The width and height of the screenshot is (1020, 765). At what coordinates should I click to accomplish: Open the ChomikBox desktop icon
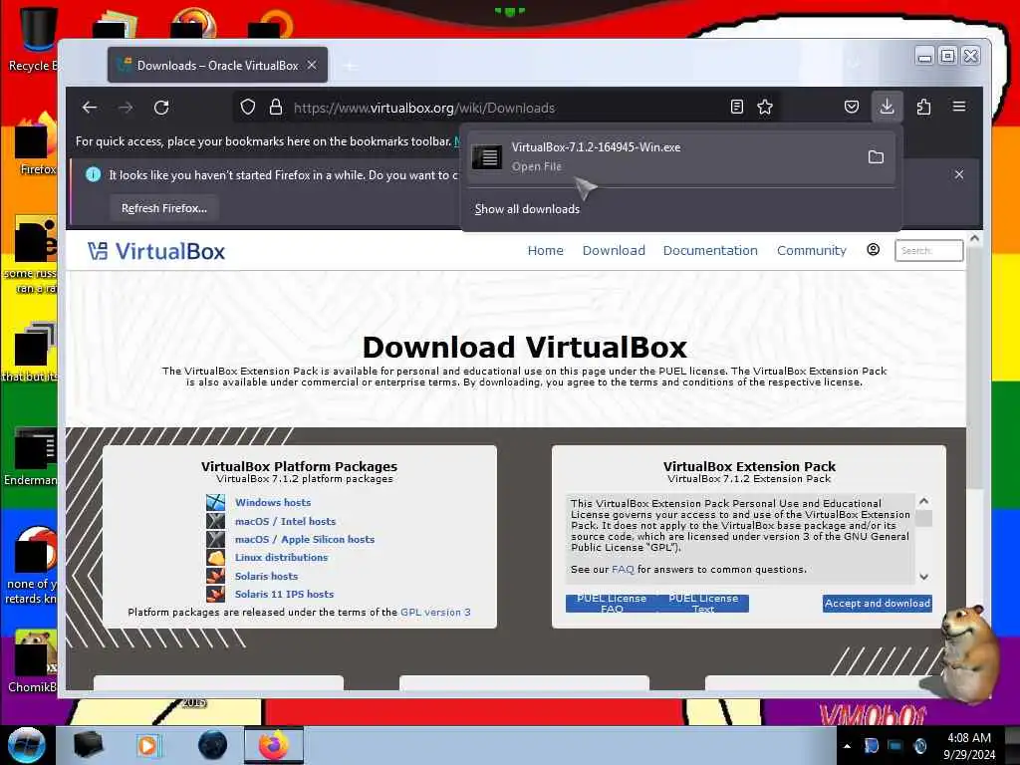point(33,660)
